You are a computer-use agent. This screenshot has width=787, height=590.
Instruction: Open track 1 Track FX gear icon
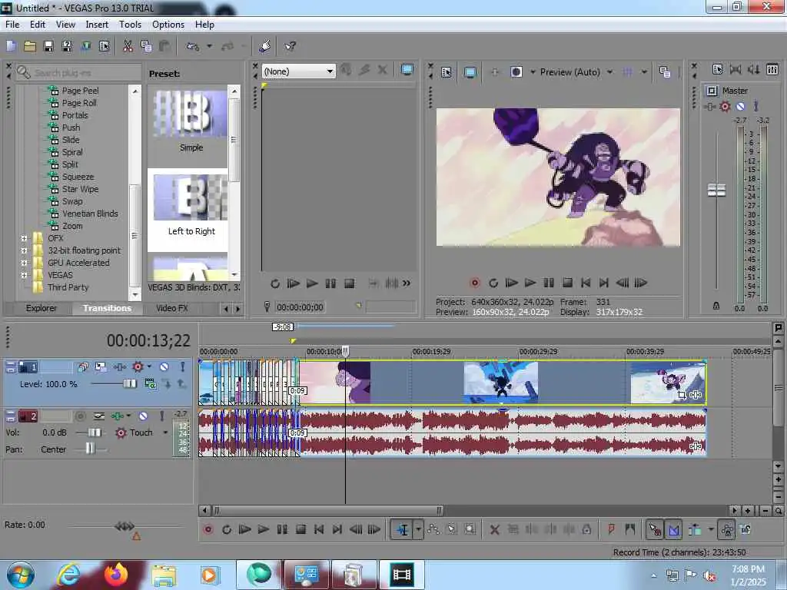(138, 366)
